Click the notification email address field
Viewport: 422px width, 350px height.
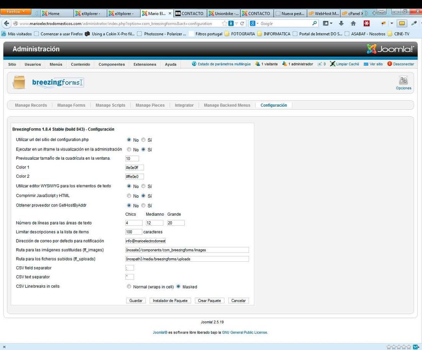pyautogui.click(x=146, y=241)
